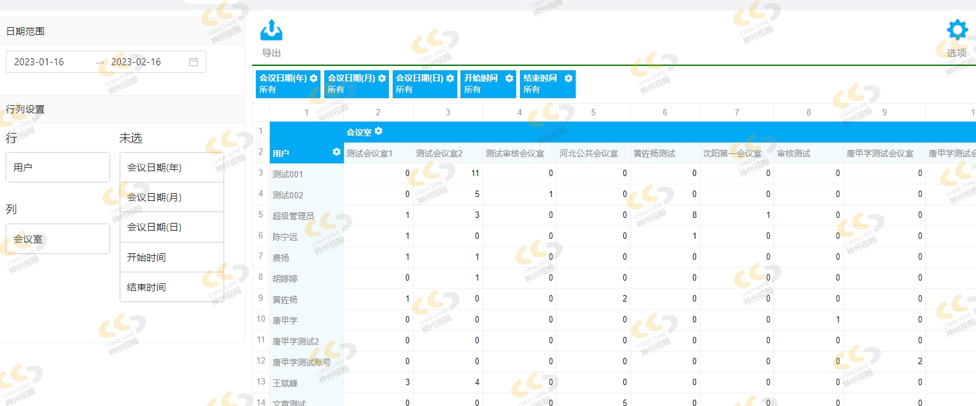Open gear settings beside 用户 row header

(336, 152)
